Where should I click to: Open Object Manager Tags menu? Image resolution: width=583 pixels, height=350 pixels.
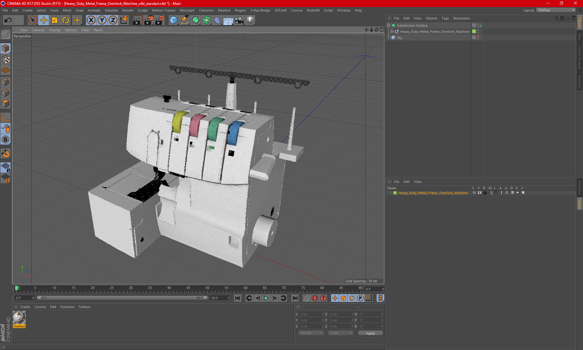pyautogui.click(x=445, y=18)
